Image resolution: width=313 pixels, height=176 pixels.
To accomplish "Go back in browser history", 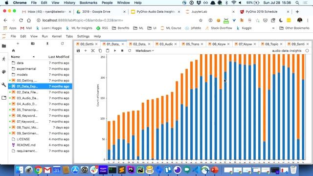I will 5,21.
